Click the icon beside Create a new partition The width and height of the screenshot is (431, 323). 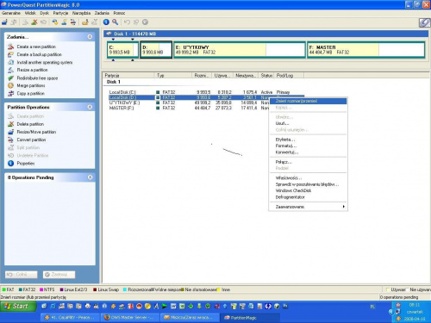[10, 47]
